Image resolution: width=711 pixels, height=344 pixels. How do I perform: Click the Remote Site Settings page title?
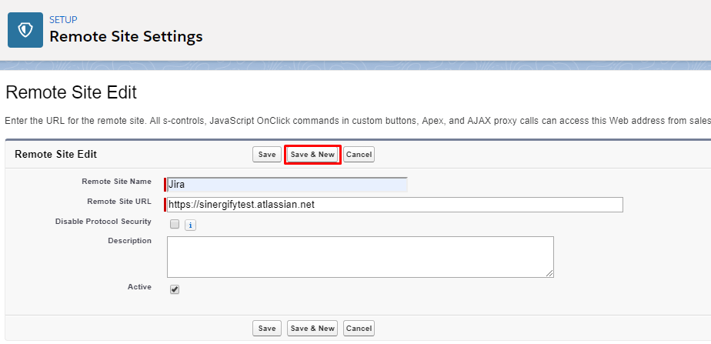click(126, 36)
